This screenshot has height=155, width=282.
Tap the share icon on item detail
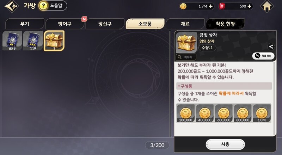pyautogui.click(x=271, y=47)
